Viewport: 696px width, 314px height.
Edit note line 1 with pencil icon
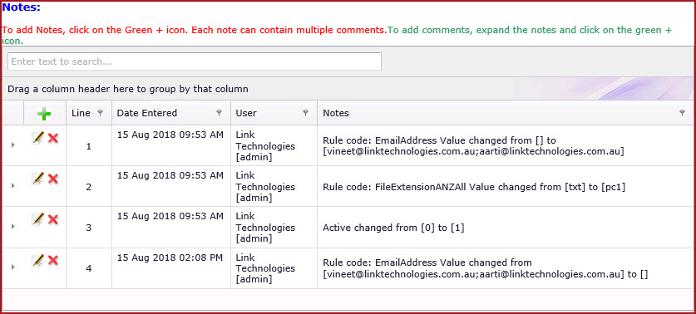pyautogui.click(x=38, y=139)
